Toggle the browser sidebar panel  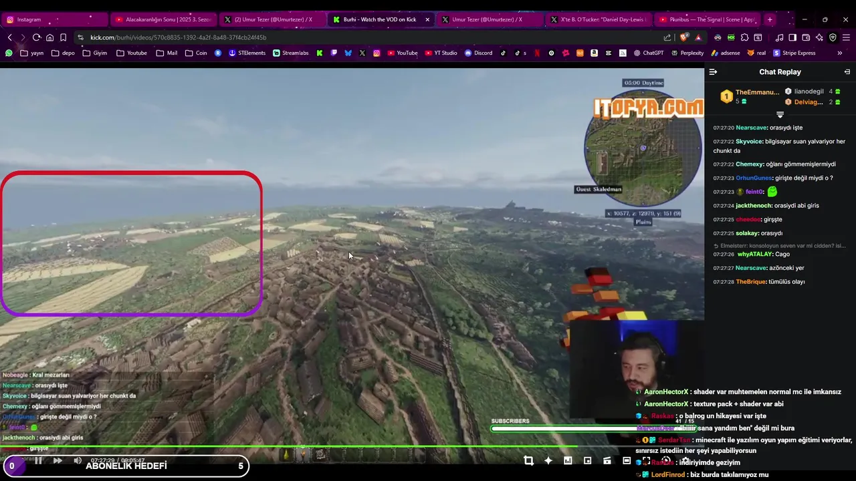click(x=792, y=37)
